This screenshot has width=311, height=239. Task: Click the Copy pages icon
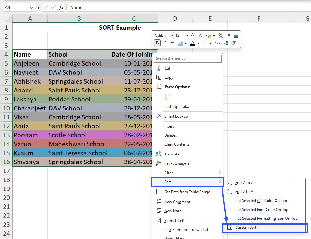pyautogui.click(x=159, y=77)
